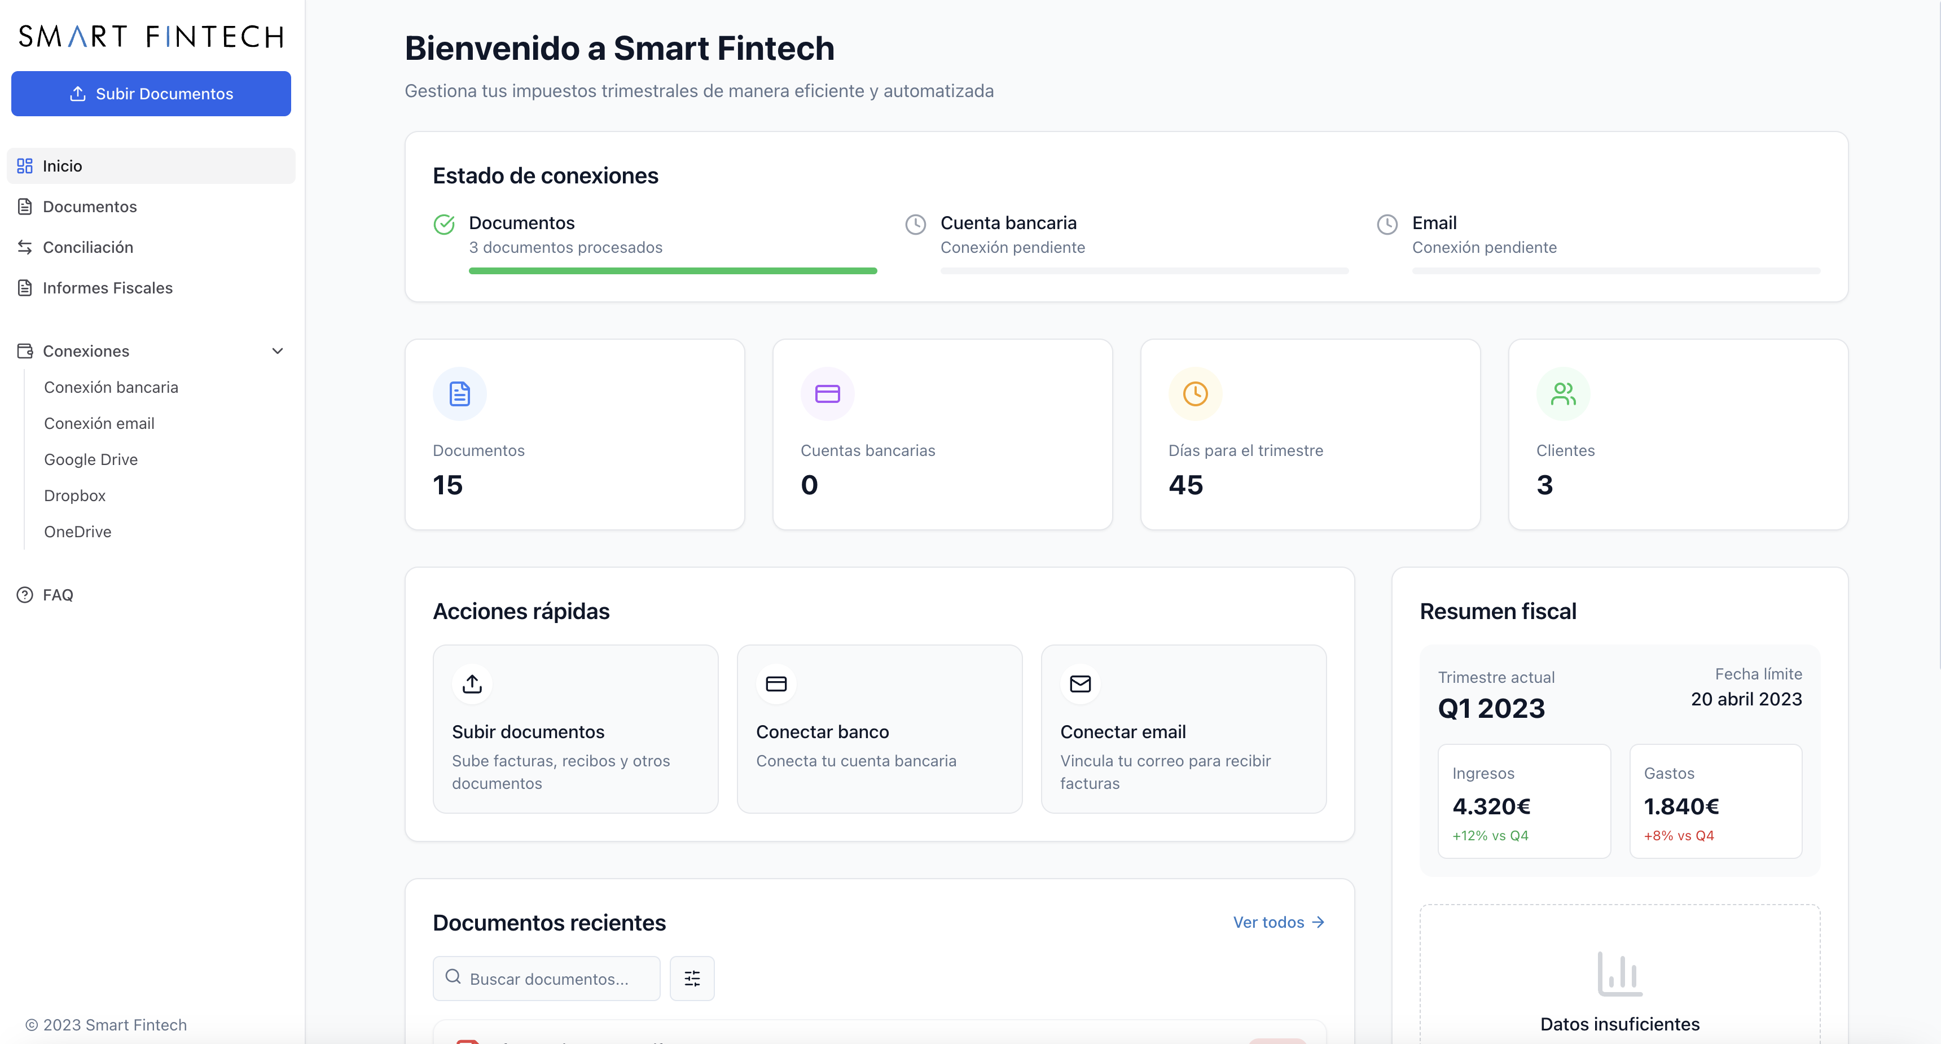The image size is (1941, 1044).
Task: Click the green checkmark on Documentos connection
Action: pyautogui.click(x=444, y=224)
